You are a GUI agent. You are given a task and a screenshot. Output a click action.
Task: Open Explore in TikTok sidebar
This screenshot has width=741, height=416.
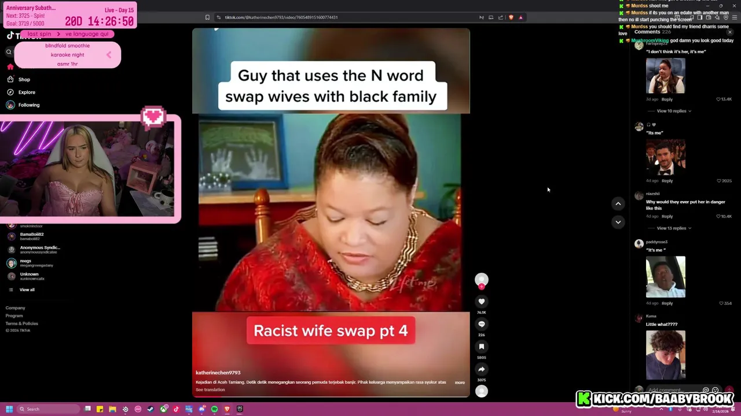point(20,92)
